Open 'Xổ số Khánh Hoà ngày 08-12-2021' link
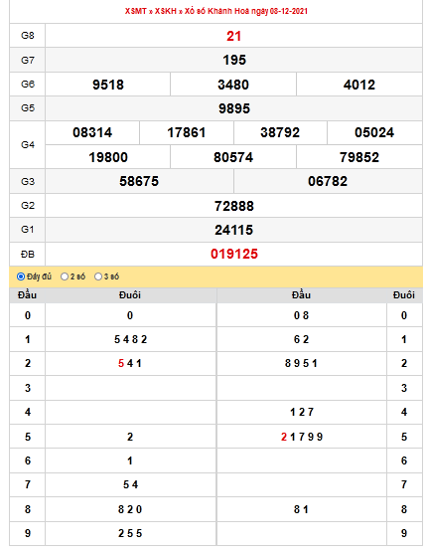 [246, 11]
